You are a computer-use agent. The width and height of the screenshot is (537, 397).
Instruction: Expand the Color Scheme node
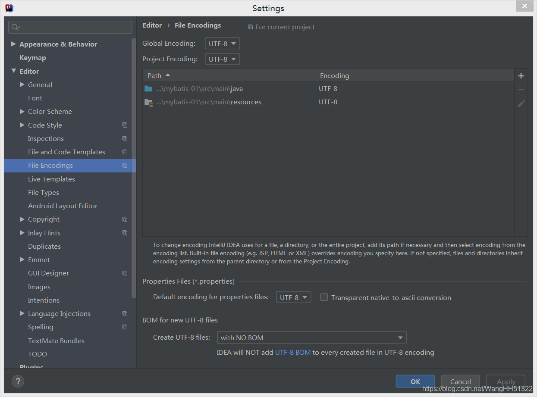pyautogui.click(x=22, y=111)
